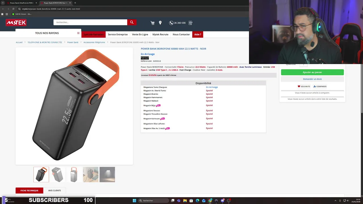The height and width of the screenshot is (204, 363).
Task: Open Microsoft Edge from the taskbar
Action: point(197,201)
